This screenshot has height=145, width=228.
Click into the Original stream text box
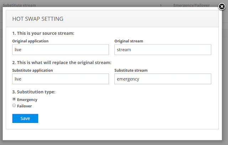point(162,50)
